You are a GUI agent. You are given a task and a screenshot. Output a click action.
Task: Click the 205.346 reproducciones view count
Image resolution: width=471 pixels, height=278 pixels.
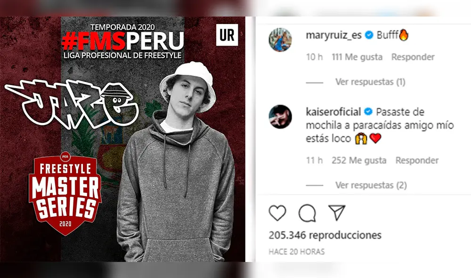coord(325,235)
